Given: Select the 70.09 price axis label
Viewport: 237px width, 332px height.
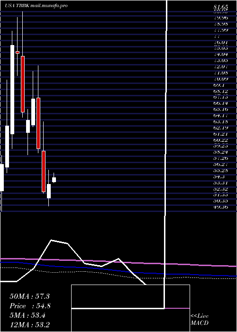Looking at the screenshot, I should click(x=221, y=79).
